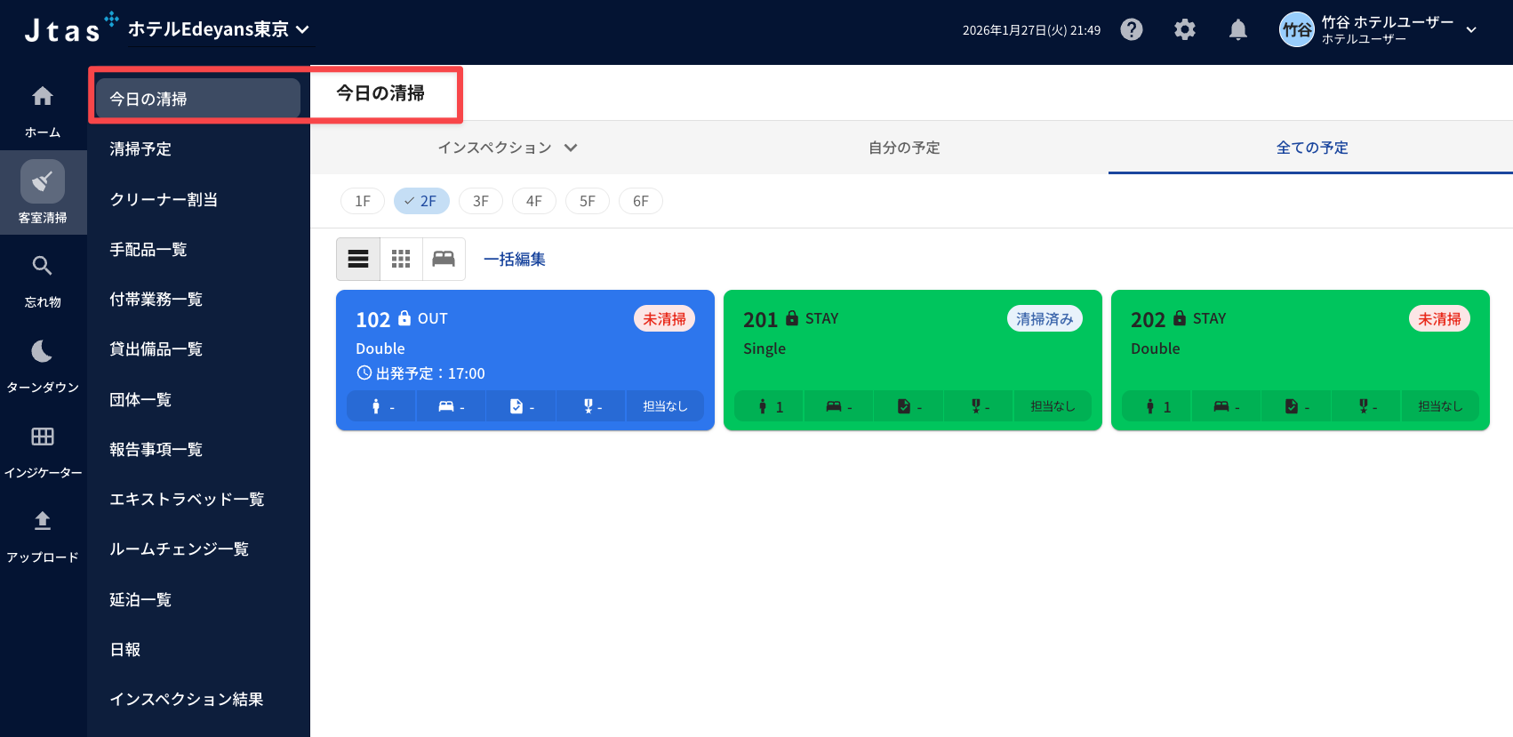Click 担当なし assignee on room 102
The image size is (1513, 737).
point(665,406)
